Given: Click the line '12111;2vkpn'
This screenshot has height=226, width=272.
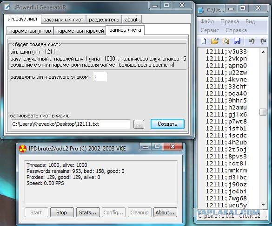Looking at the screenshot, I should 226,59.
